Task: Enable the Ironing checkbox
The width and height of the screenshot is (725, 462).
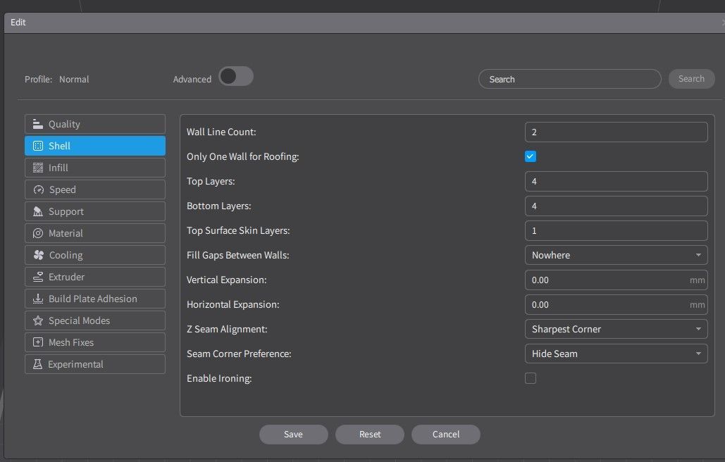Action: pyautogui.click(x=531, y=378)
